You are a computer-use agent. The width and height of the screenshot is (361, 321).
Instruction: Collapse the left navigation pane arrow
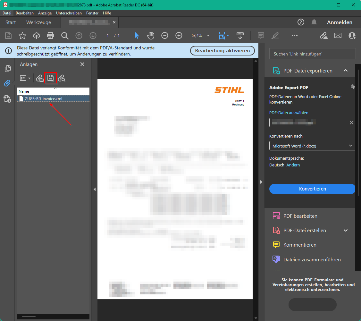(94, 189)
